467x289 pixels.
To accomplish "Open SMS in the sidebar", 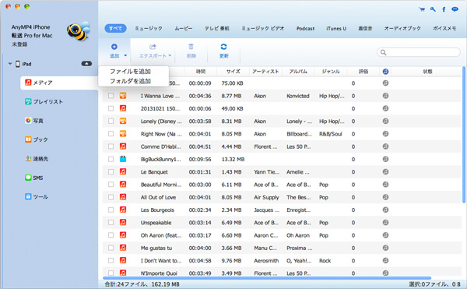I will (34, 178).
